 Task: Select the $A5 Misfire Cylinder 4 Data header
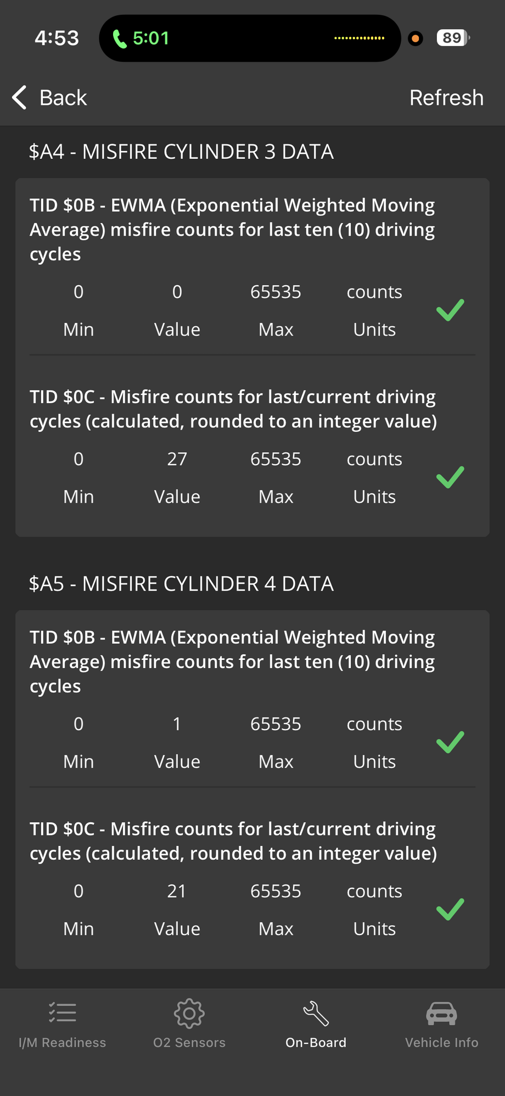(181, 584)
